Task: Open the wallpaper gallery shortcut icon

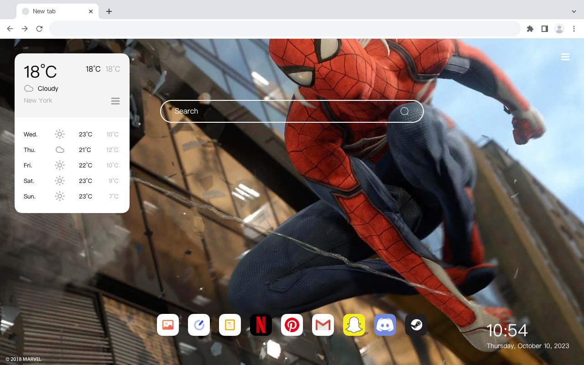Action: pyautogui.click(x=168, y=325)
